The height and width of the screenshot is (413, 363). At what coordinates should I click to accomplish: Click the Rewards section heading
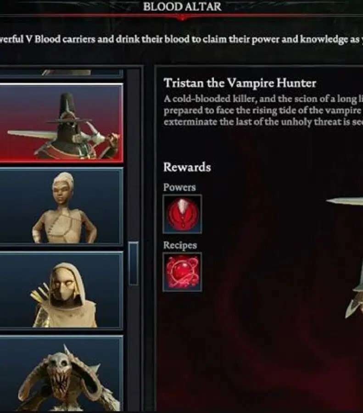click(x=187, y=167)
